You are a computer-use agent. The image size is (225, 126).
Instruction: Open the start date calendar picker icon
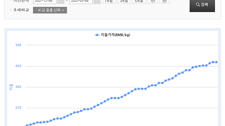click(x=61, y=2)
